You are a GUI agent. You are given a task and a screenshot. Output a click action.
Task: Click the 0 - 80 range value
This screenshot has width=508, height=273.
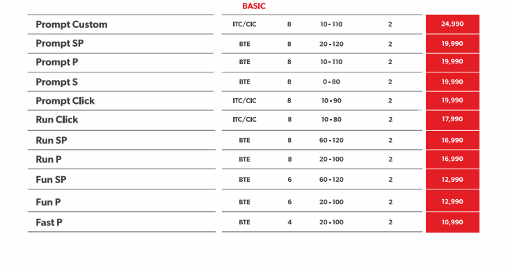[331, 81]
